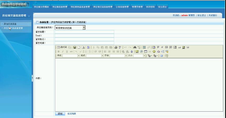Image resolution: width=226 pixels, height=118 pixels.
Task: Click the Find binoculars icon in editor
Action: coord(135,47)
